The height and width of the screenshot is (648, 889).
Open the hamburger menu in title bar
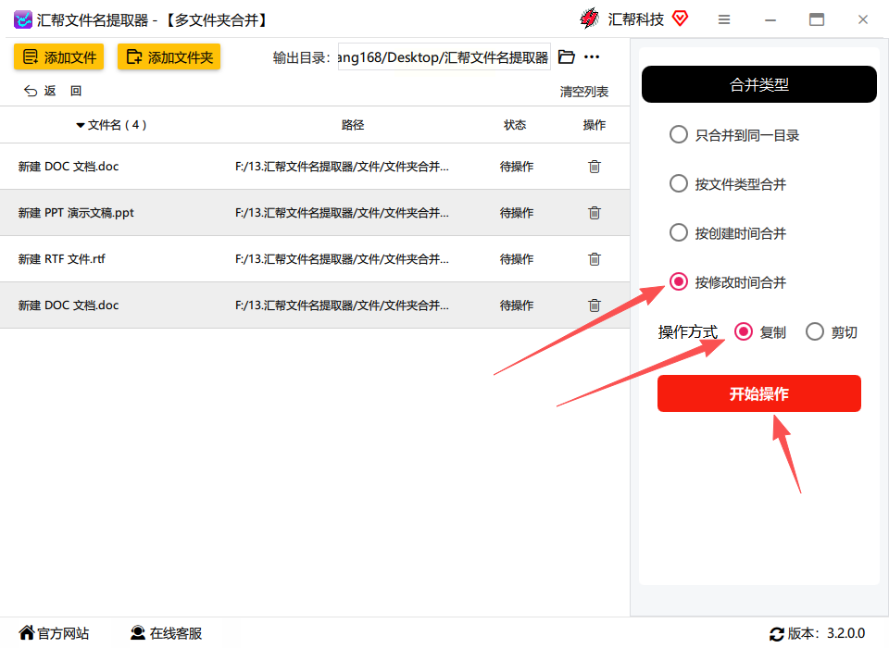coord(724,19)
